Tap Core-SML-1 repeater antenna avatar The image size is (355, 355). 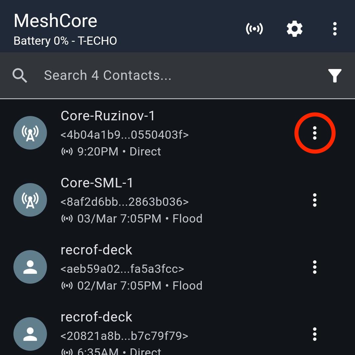[x=30, y=200]
